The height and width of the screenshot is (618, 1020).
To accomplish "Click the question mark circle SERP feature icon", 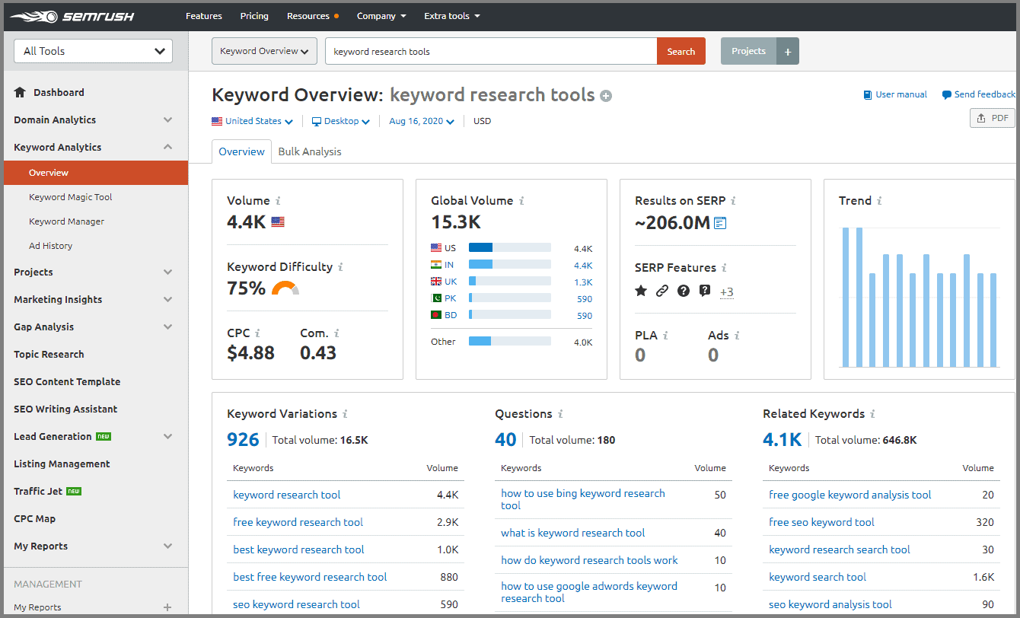I will pos(684,291).
